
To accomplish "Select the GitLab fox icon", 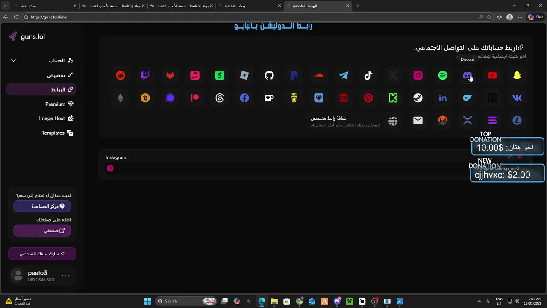I will (170, 76).
